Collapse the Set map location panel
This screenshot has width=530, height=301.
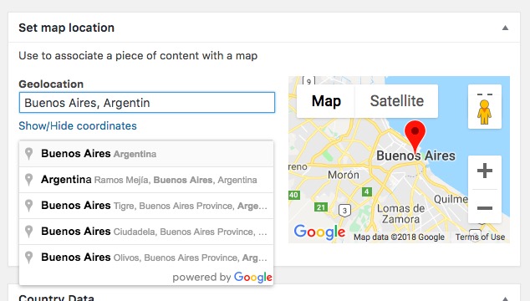click(x=505, y=28)
